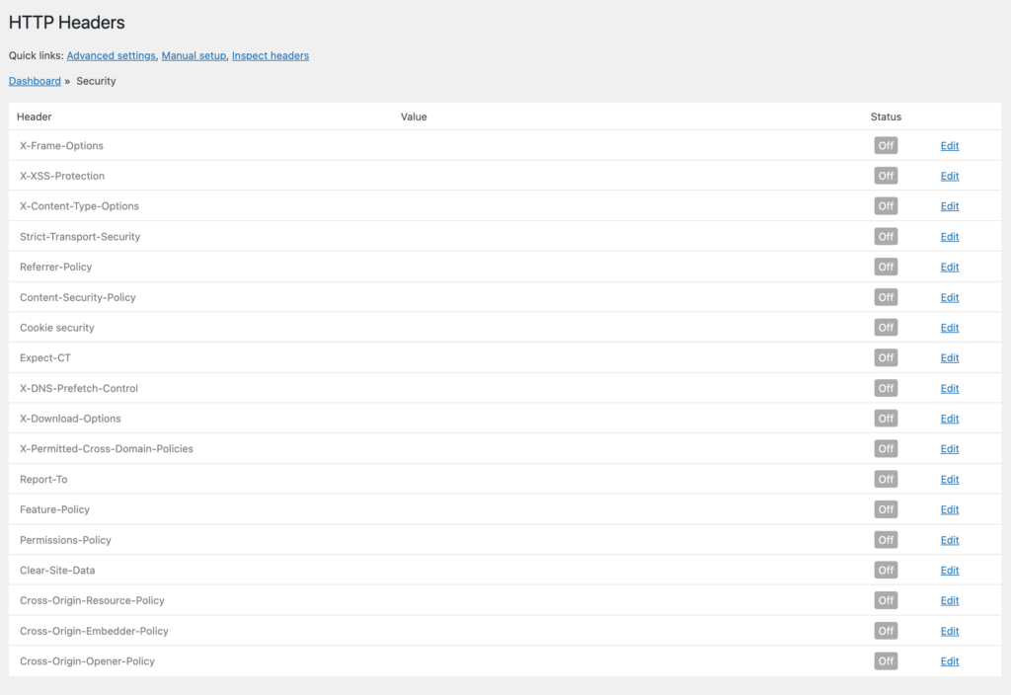Viewport: 1011px width, 695px height.
Task: Toggle Cross-Origin-Opener-Policy Off status
Action: tap(886, 660)
